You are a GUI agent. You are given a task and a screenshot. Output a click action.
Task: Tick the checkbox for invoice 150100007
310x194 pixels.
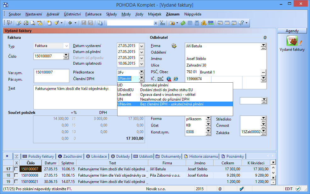[16, 169]
